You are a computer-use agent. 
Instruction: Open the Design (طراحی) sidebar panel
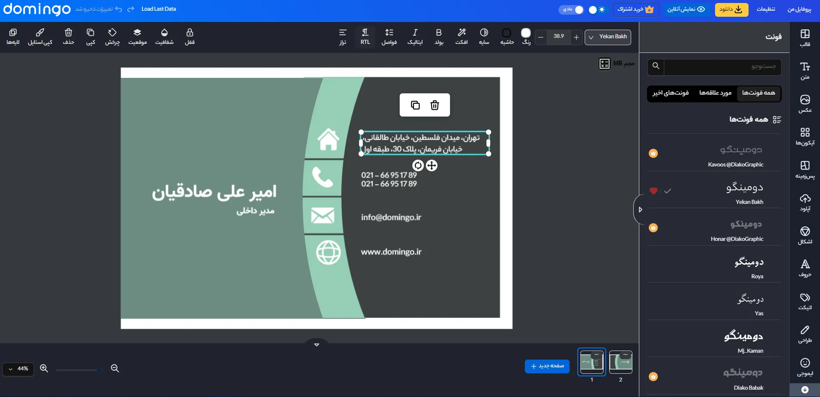pyautogui.click(x=805, y=334)
